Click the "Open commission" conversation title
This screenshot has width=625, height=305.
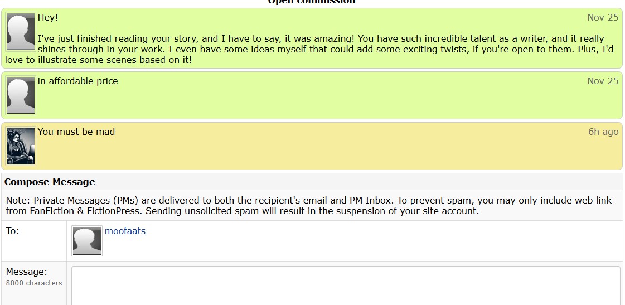311,2
